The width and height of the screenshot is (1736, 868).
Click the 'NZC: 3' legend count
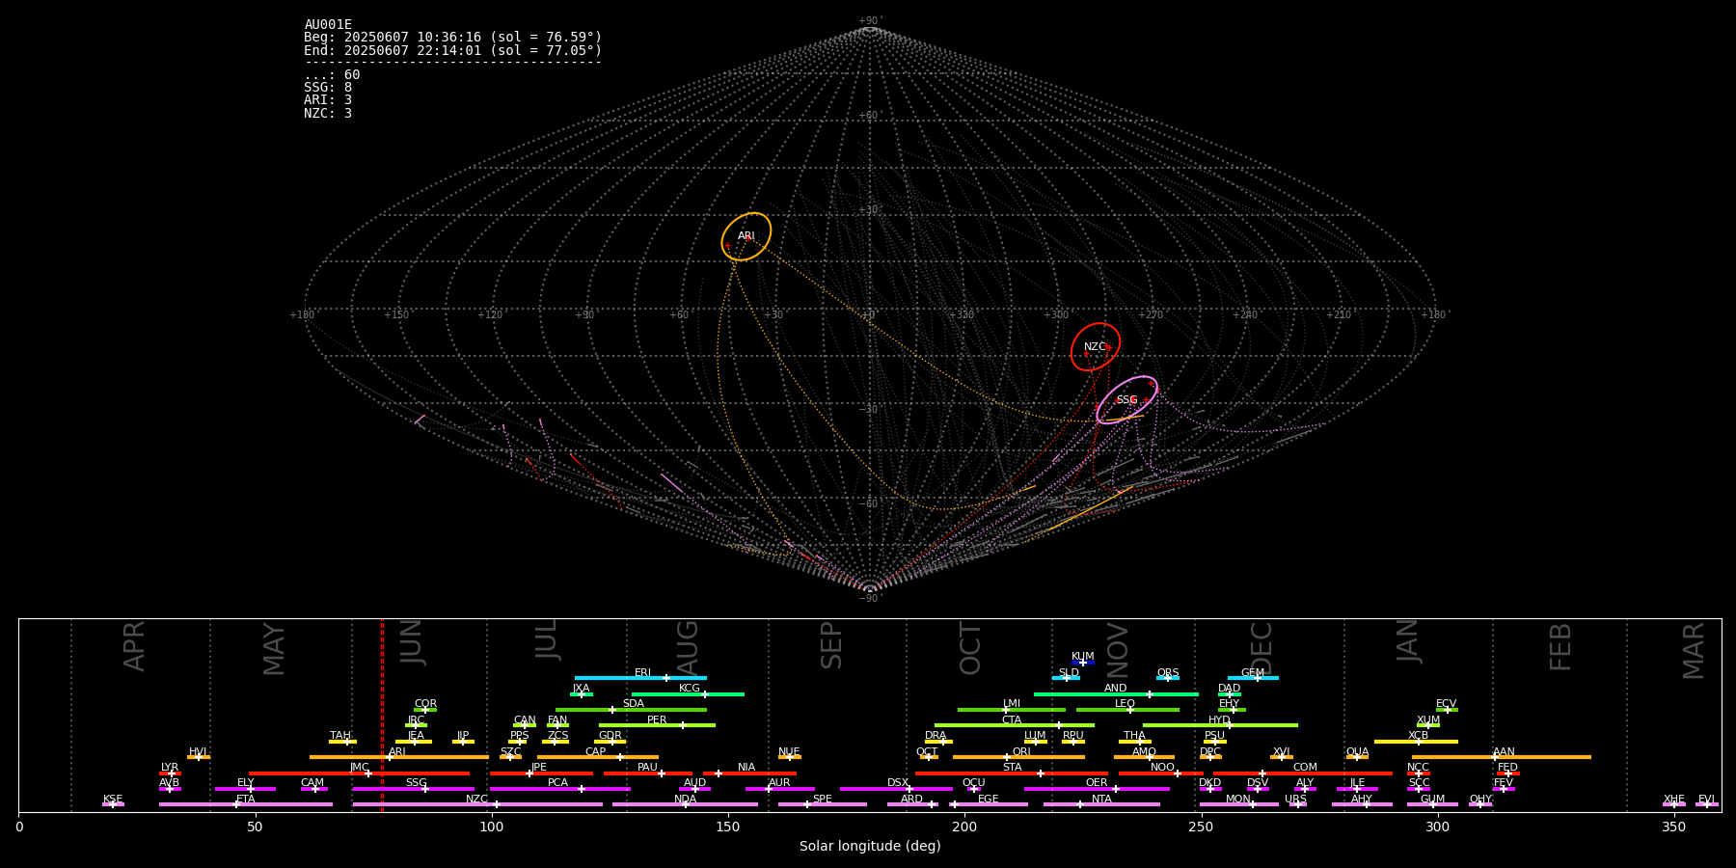pyautogui.click(x=328, y=113)
